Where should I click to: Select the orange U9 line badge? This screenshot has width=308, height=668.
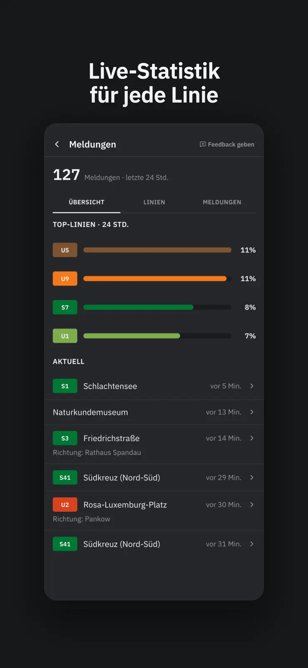point(65,279)
